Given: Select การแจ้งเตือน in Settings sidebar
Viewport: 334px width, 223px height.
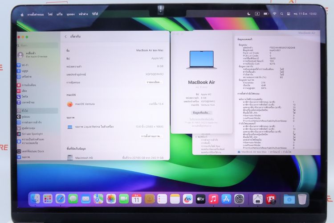Looking at the screenshot, I should pyautogui.click(x=27, y=85).
